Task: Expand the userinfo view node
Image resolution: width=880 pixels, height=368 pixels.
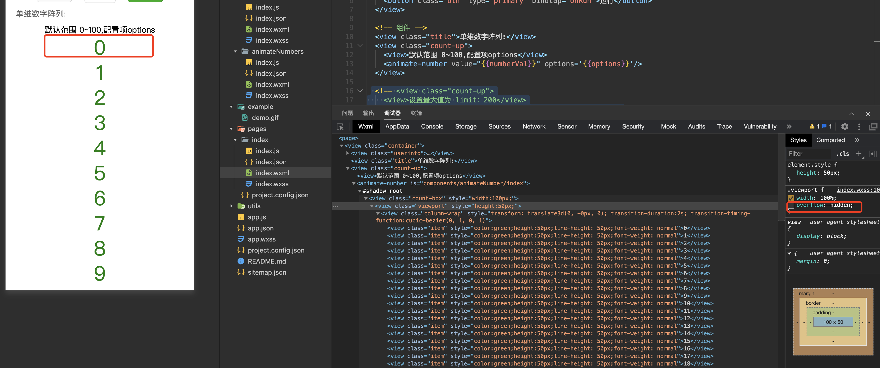Action: tap(347, 153)
